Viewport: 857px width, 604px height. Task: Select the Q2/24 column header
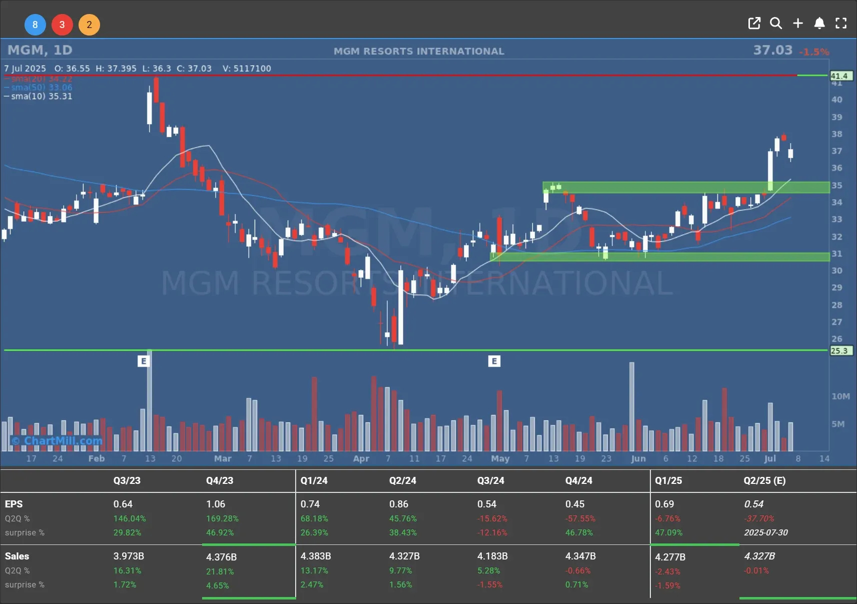point(403,480)
